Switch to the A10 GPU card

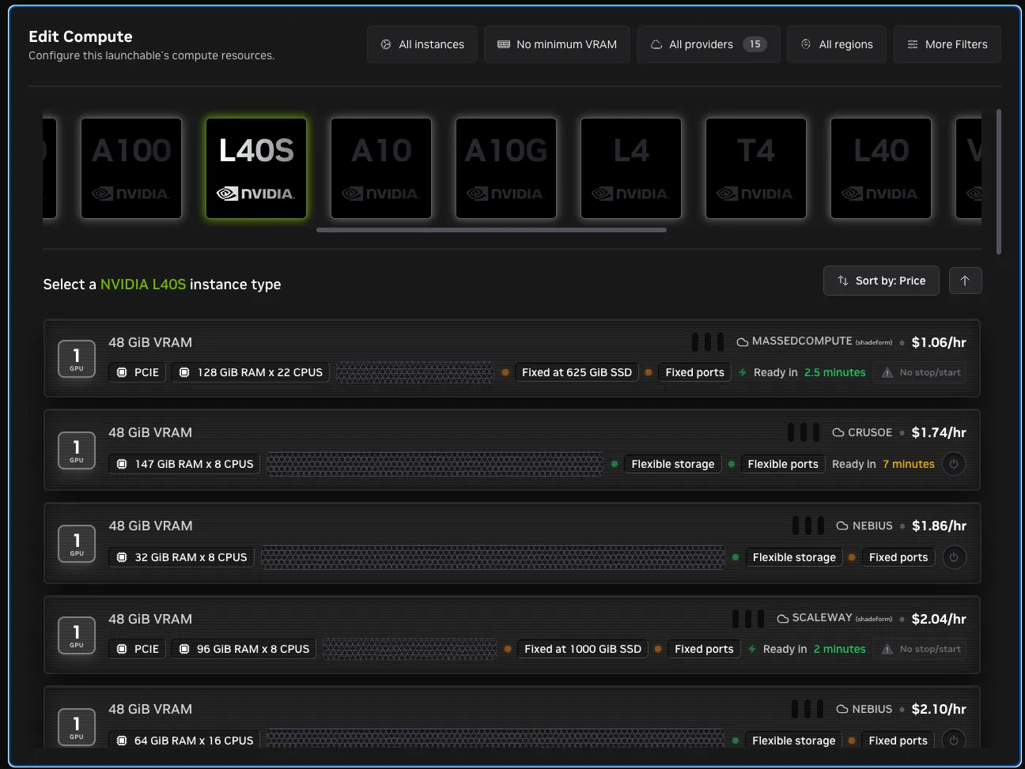coord(381,168)
